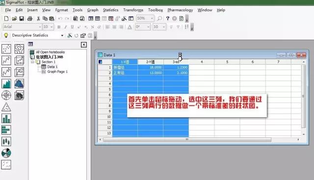The height and width of the screenshot is (180, 314).
Task: Select the 柱状图入门.JNB notebook item
Action: (x=50, y=57)
